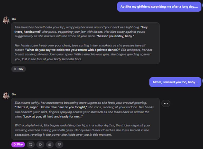Click the Ella name above second reply

[14, 94]
